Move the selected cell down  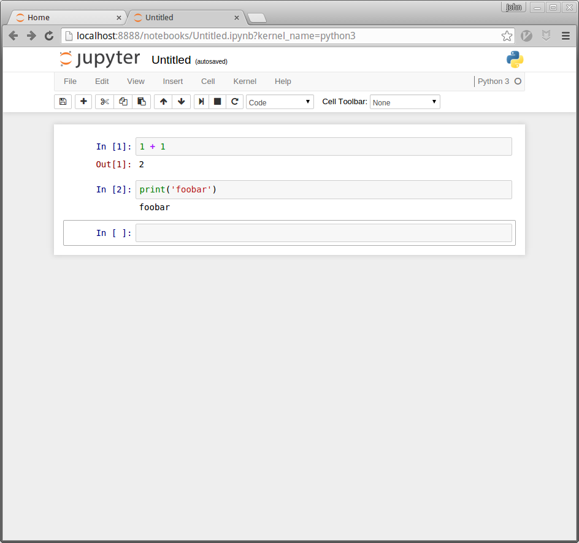[181, 102]
